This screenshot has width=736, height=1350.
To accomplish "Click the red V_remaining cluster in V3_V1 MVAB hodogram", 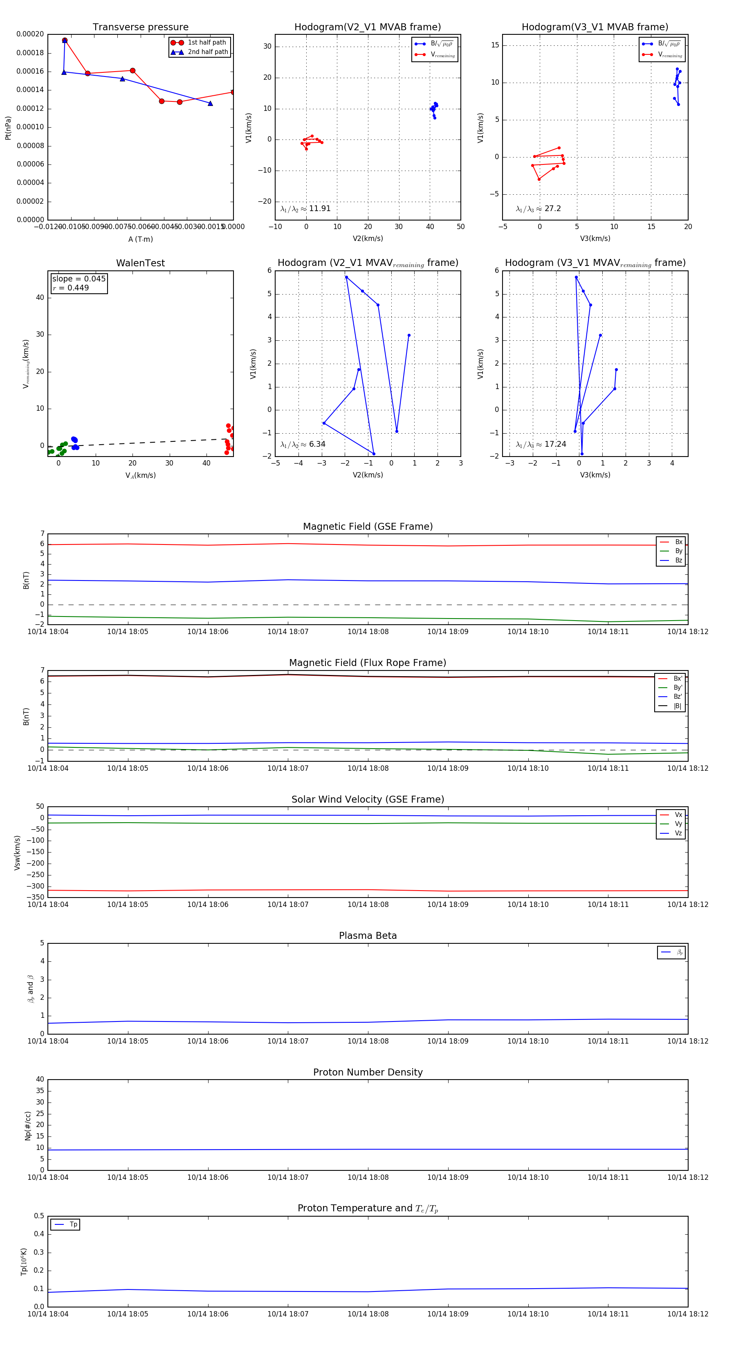I will [x=549, y=164].
